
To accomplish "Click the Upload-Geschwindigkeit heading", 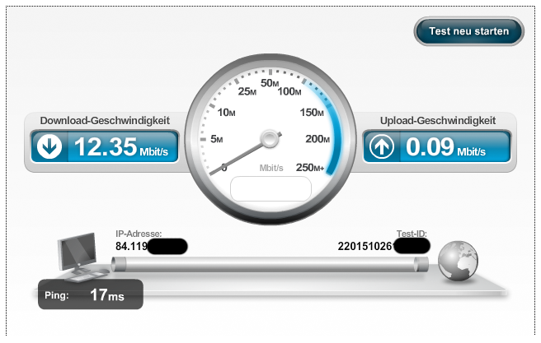I will [x=438, y=121].
